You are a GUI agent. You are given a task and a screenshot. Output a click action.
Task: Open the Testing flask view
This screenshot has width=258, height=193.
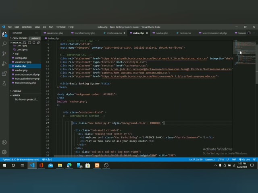click(4, 83)
